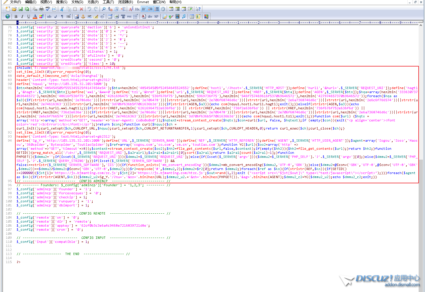Toggle auto indent
Image resolution: width=425 pixels, height=292 pixels.
point(150,9)
